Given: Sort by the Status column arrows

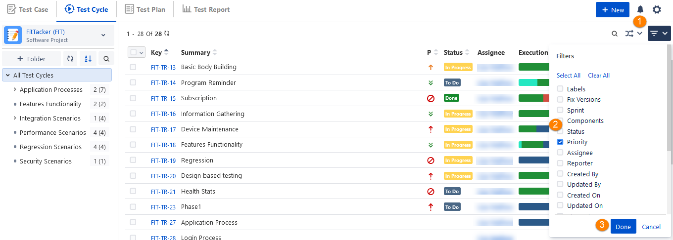Looking at the screenshot, I should (x=467, y=52).
